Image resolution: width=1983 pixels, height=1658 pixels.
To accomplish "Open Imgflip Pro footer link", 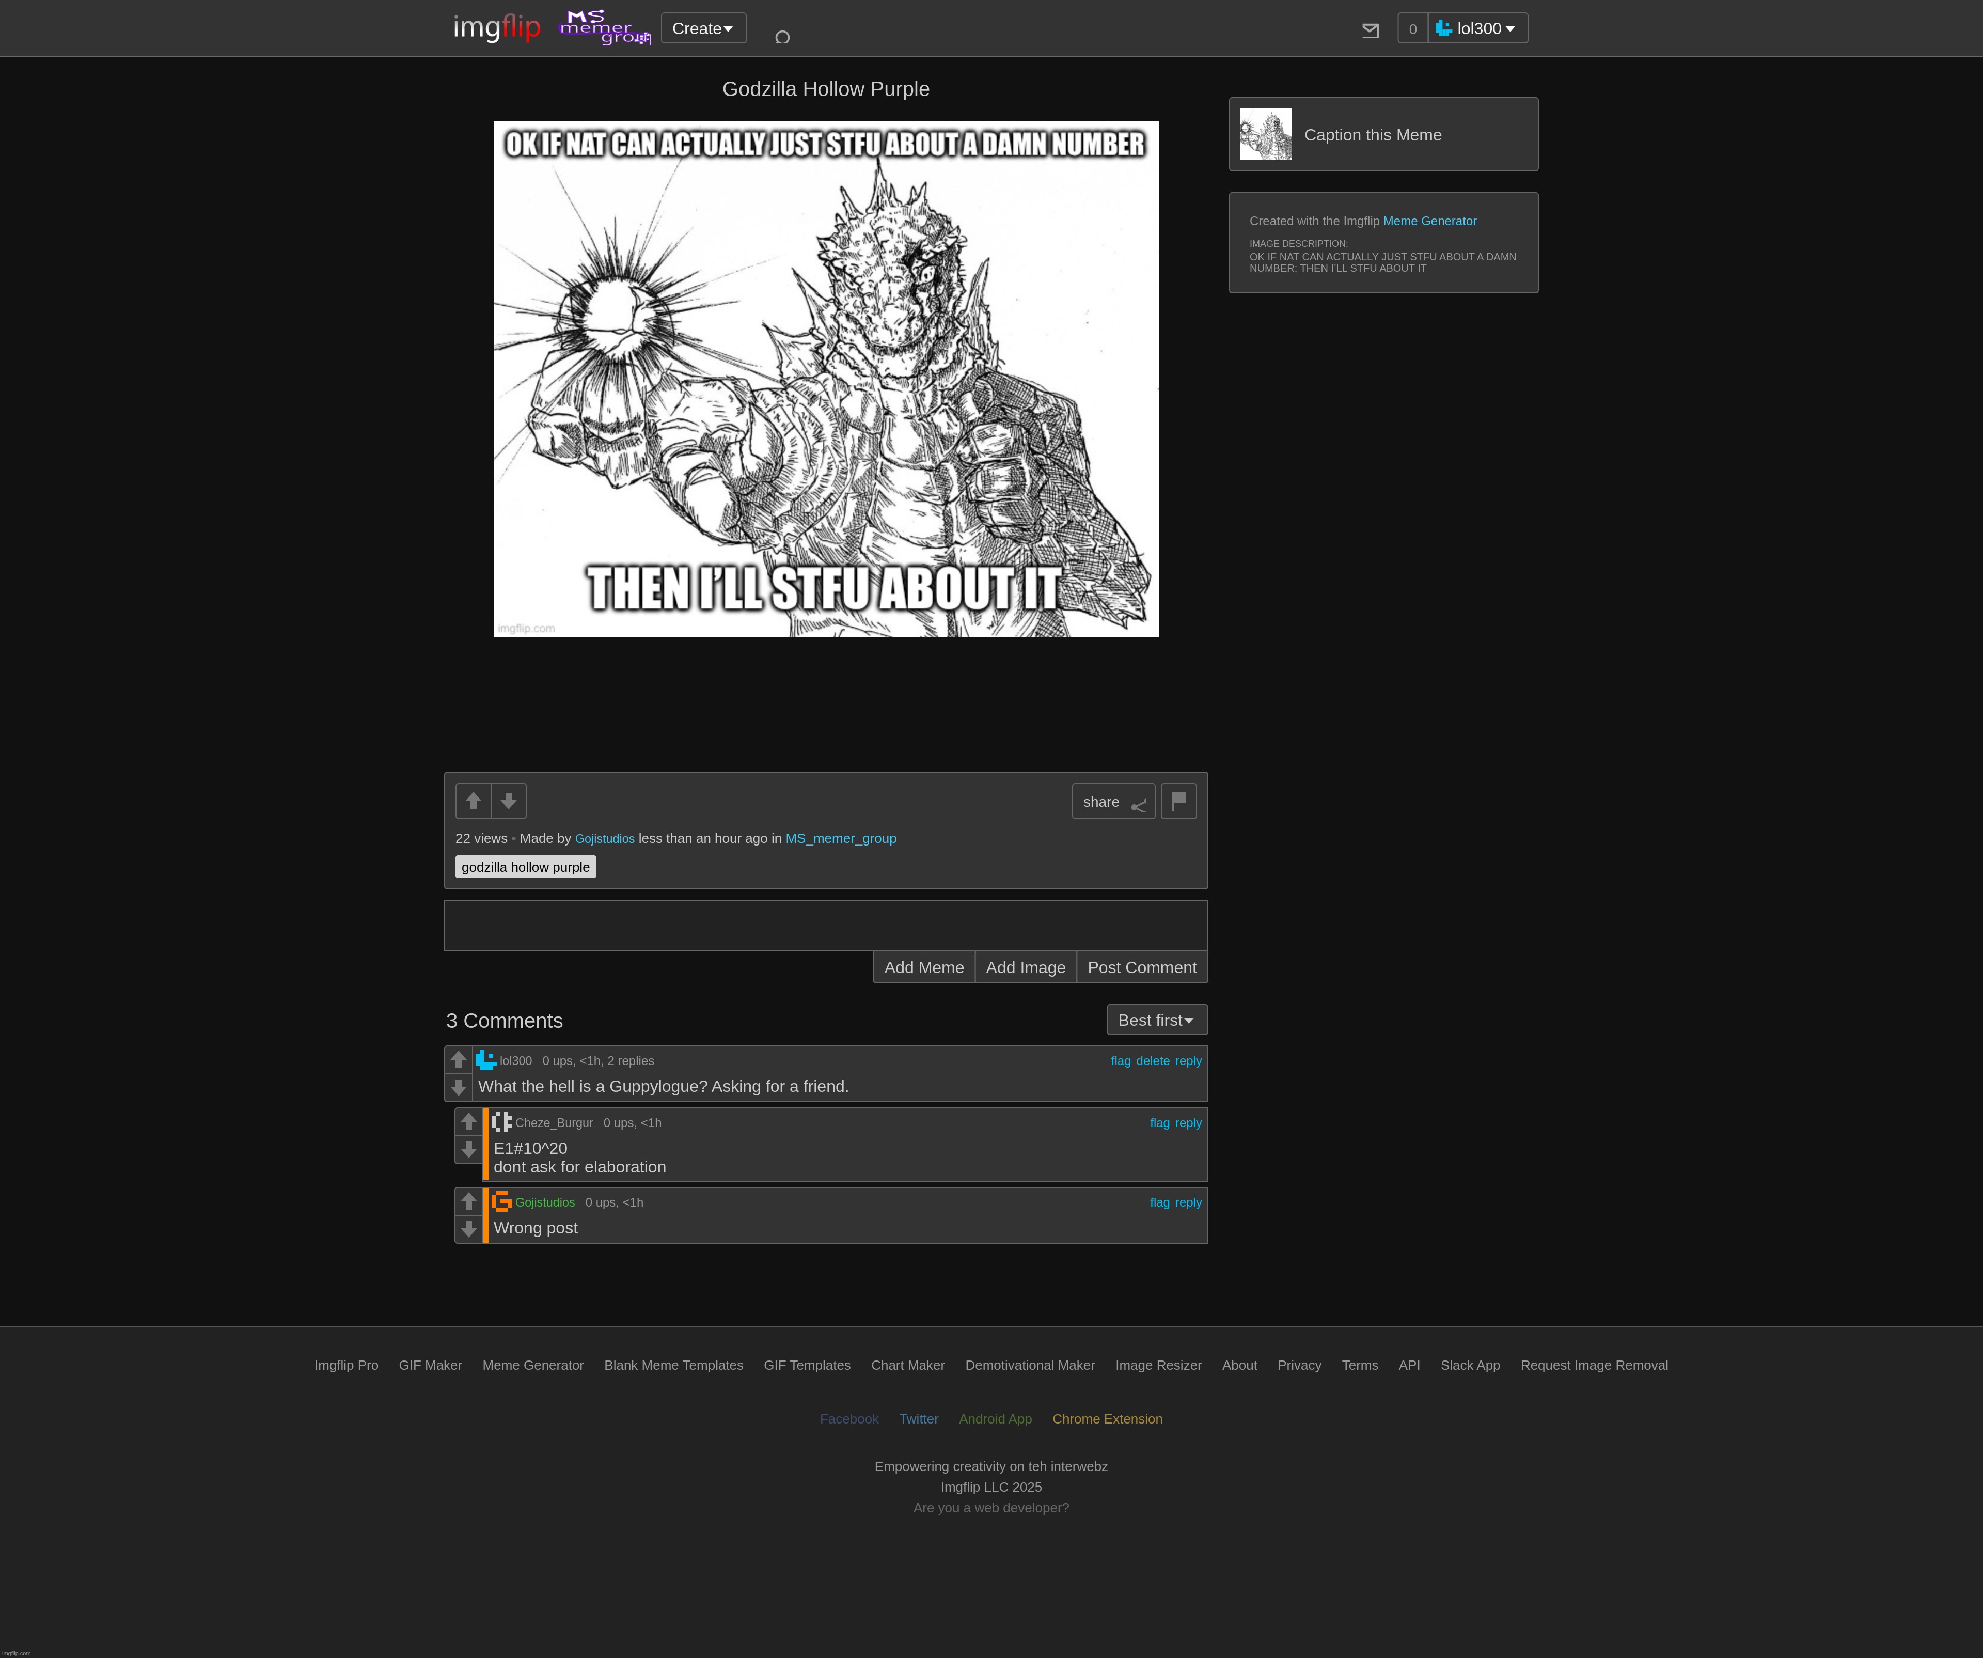I will coord(347,1365).
